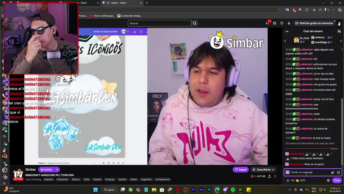Open the stream more options ellipsis

(275, 176)
